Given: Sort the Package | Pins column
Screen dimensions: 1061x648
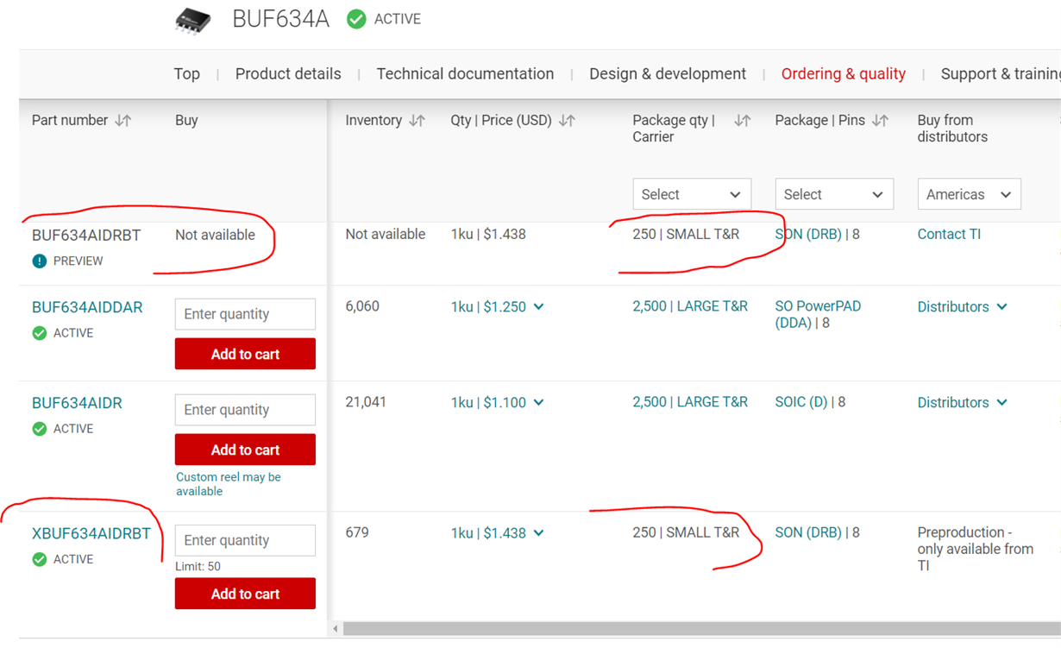Looking at the screenshot, I should (x=880, y=121).
